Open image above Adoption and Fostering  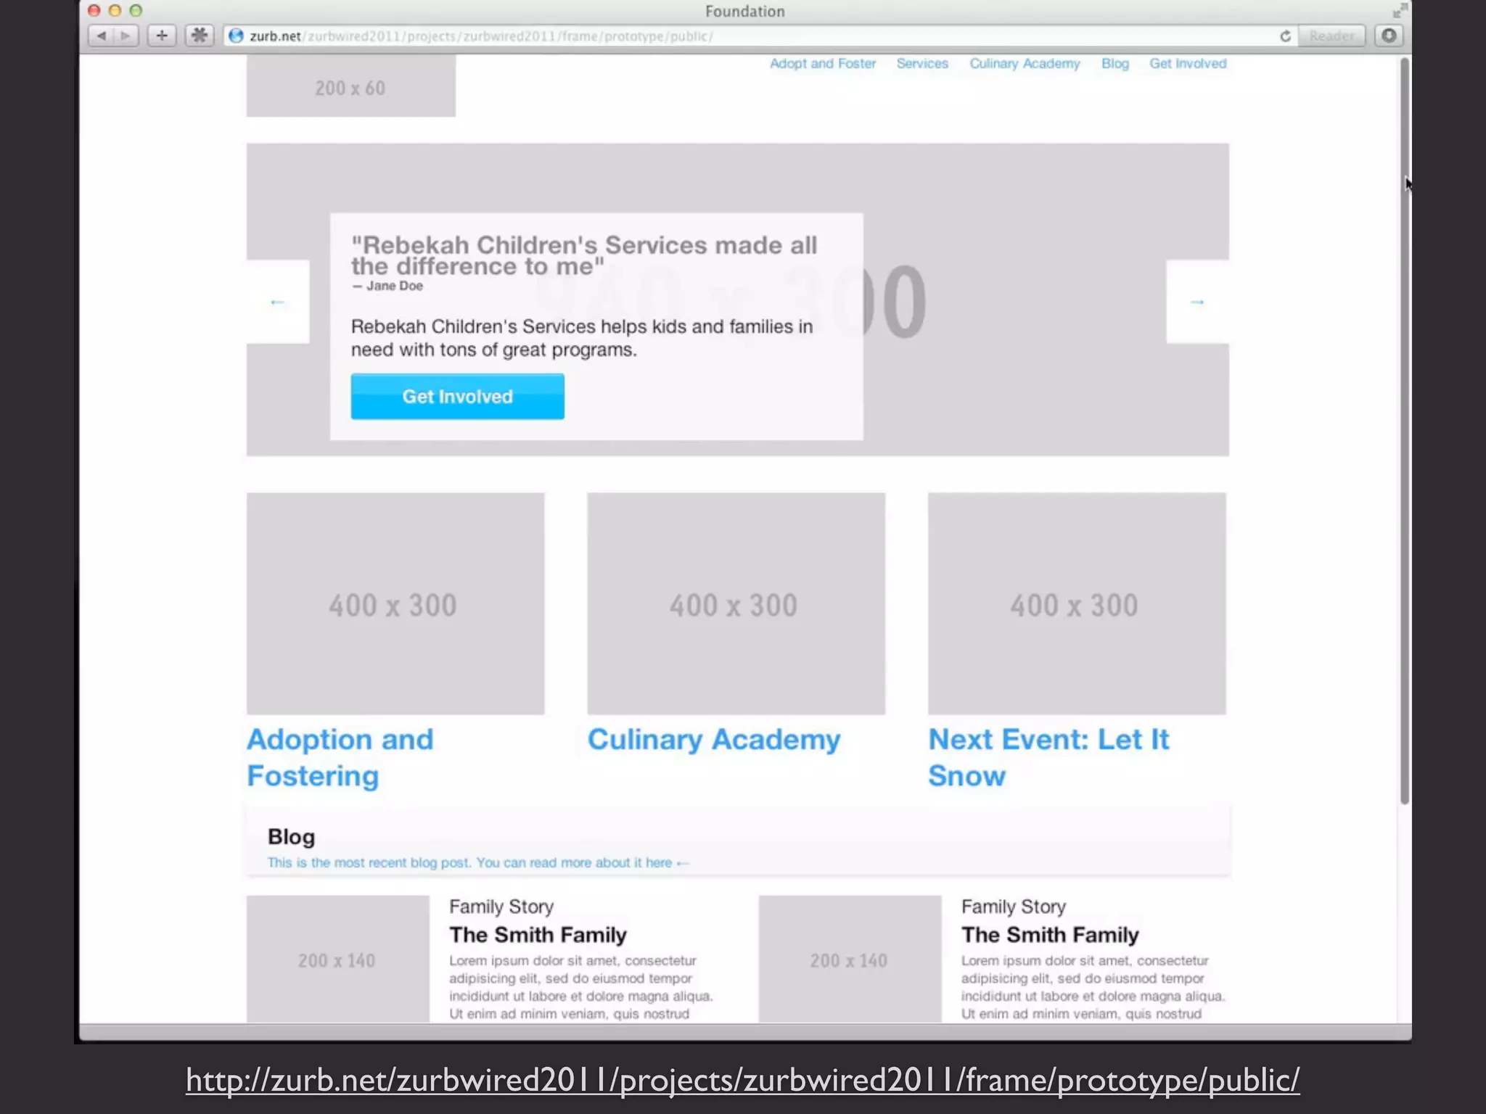pyautogui.click(x=395, y=604)
